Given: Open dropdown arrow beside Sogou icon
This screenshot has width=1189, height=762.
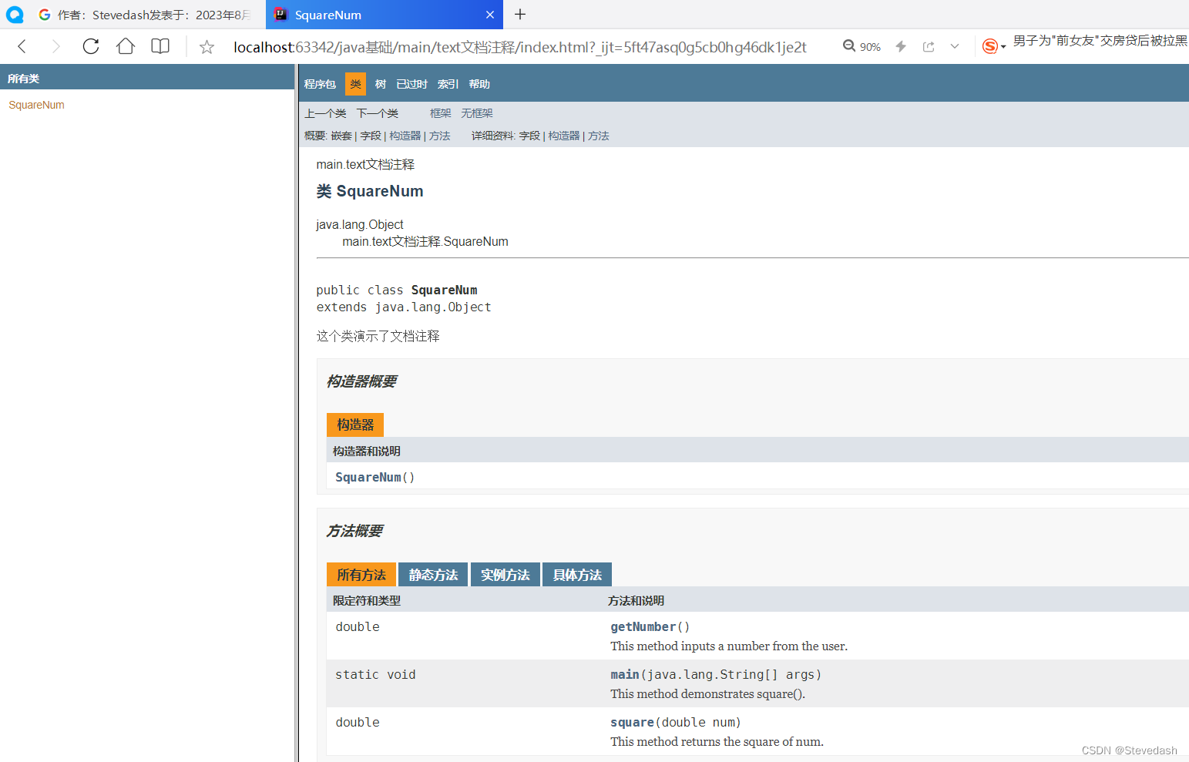Looking at the screenshot, I should pyautogui.click(x=1003, y=47).
